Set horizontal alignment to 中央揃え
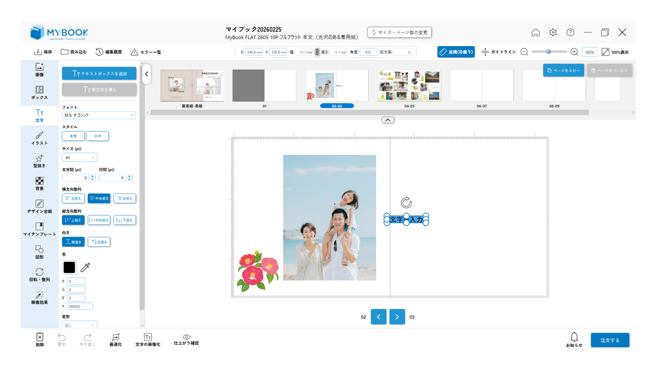 pos(99,198)
